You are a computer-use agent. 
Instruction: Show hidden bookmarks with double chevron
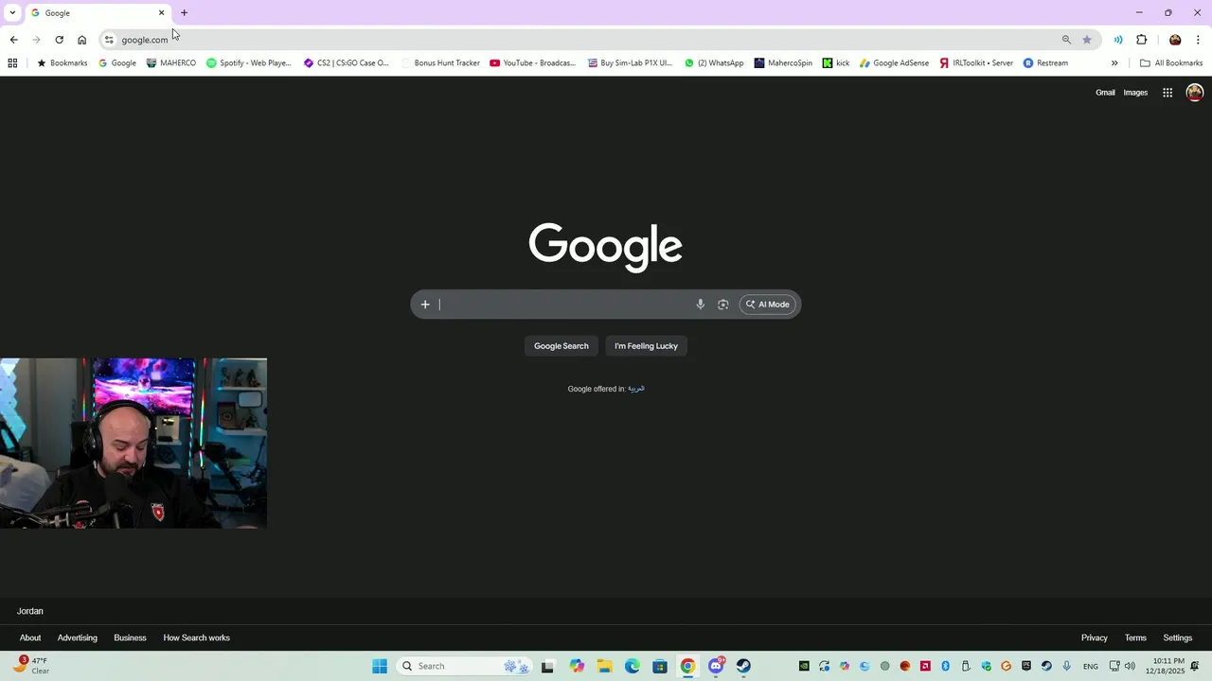(x=1114, y=63)
